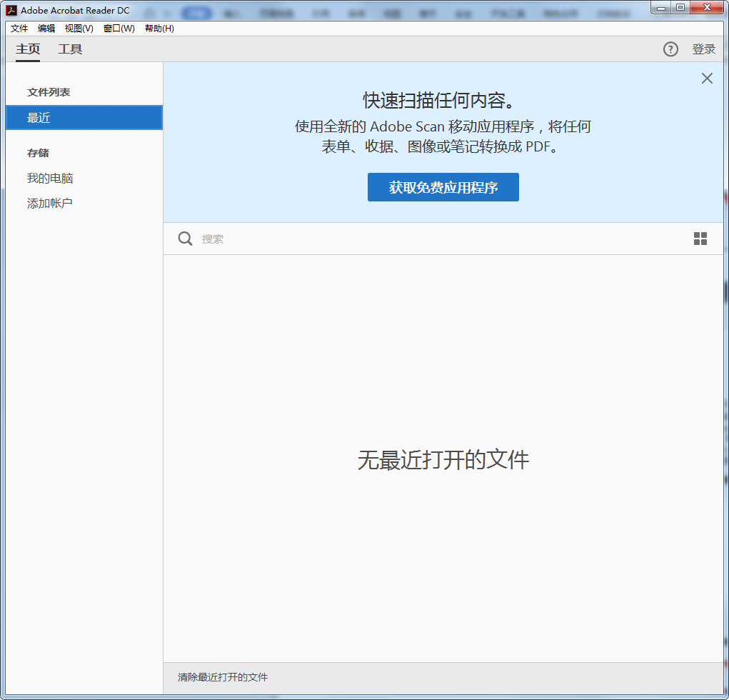Viewport: 729px width, 700px height.
Task: Open 我的电脑 under storage
Action: [x=50, y=179]
